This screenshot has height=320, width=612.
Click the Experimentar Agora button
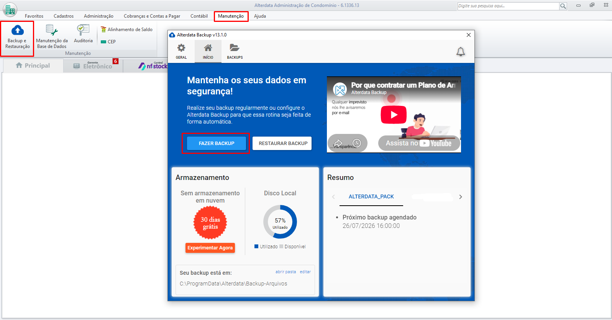pos(210,248)
